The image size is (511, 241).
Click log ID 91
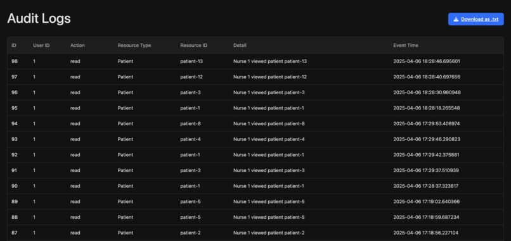[15, 170]
